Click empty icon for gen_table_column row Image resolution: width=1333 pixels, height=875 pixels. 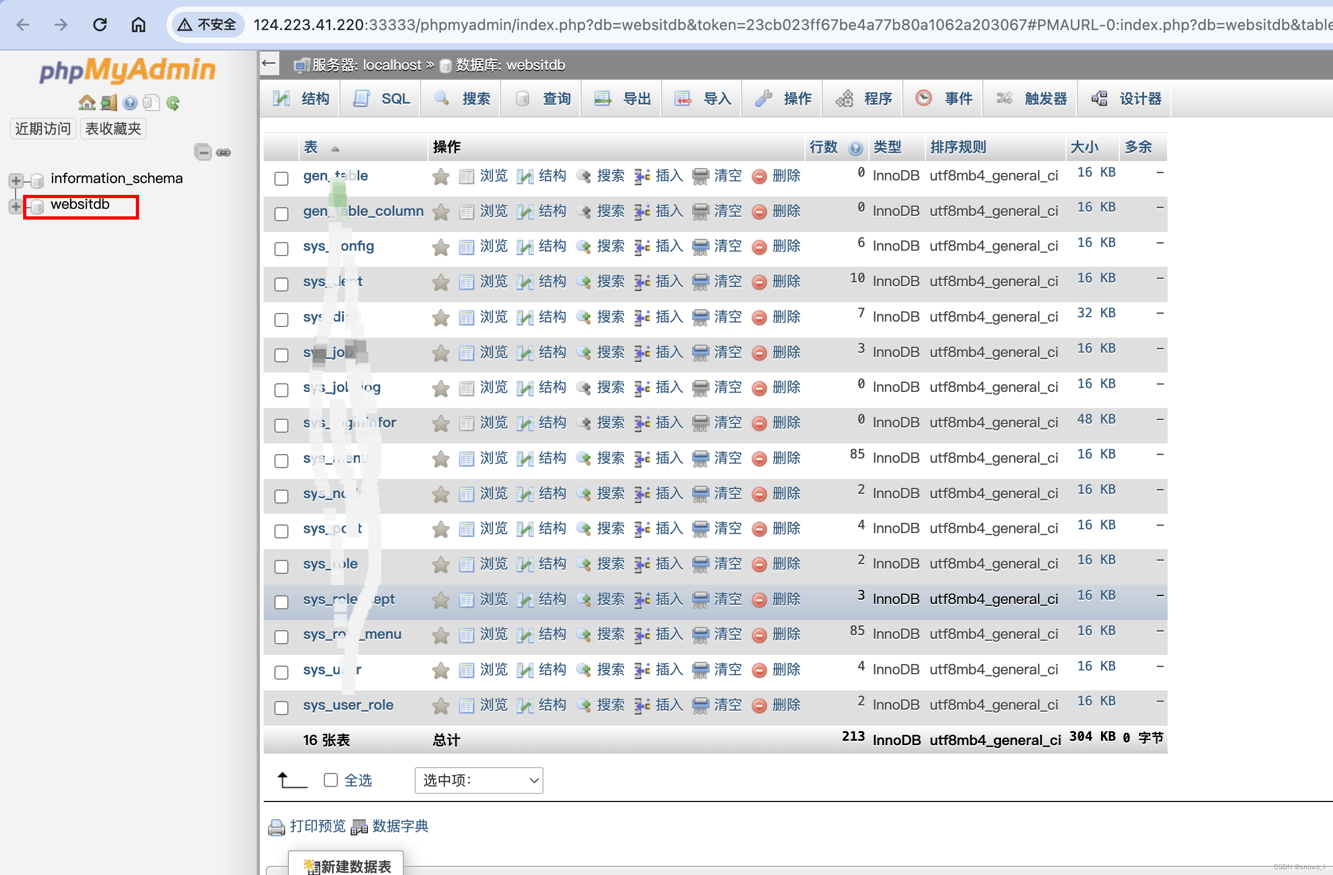(700, 212)
